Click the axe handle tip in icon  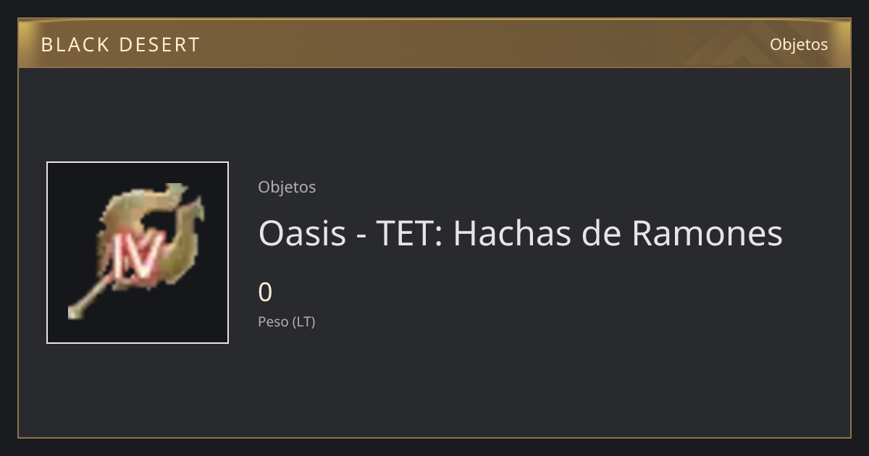(x=76, y=312)
